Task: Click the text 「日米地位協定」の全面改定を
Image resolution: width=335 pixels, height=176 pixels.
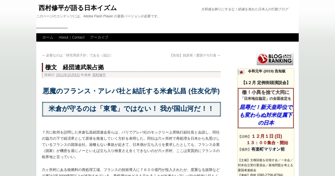Action: [x=266, y=99]
